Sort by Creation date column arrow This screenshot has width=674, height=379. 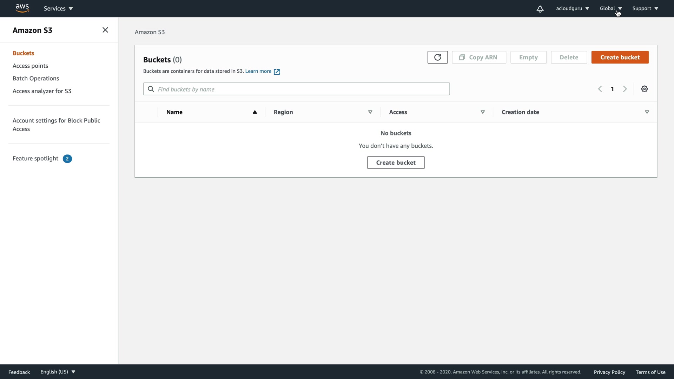pyautogui.click(x=647, y=112)
